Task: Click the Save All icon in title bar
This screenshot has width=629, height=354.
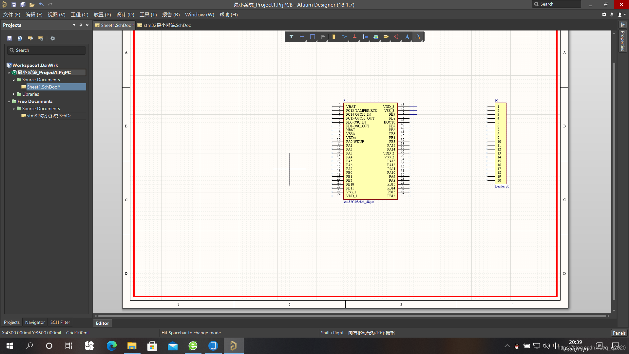Action: (x=23, y=5)
